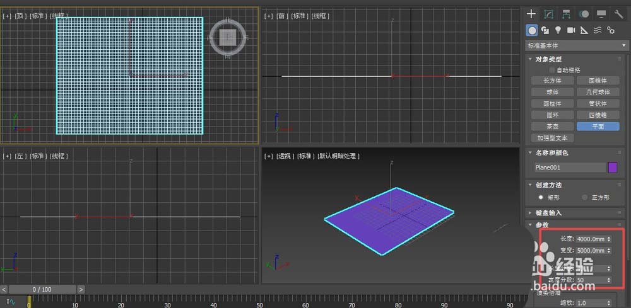The height and width of the screenshot is (308, 631).
Task: Open the mini curve editor icon beside timeline
Action: [x=11, y=300]
